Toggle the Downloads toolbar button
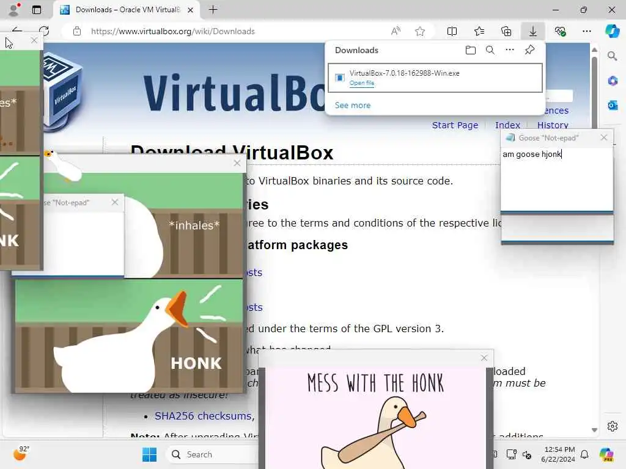 click(533, 31)
